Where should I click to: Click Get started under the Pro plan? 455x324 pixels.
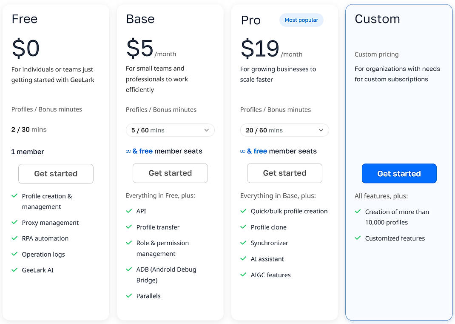click(284, 173)
